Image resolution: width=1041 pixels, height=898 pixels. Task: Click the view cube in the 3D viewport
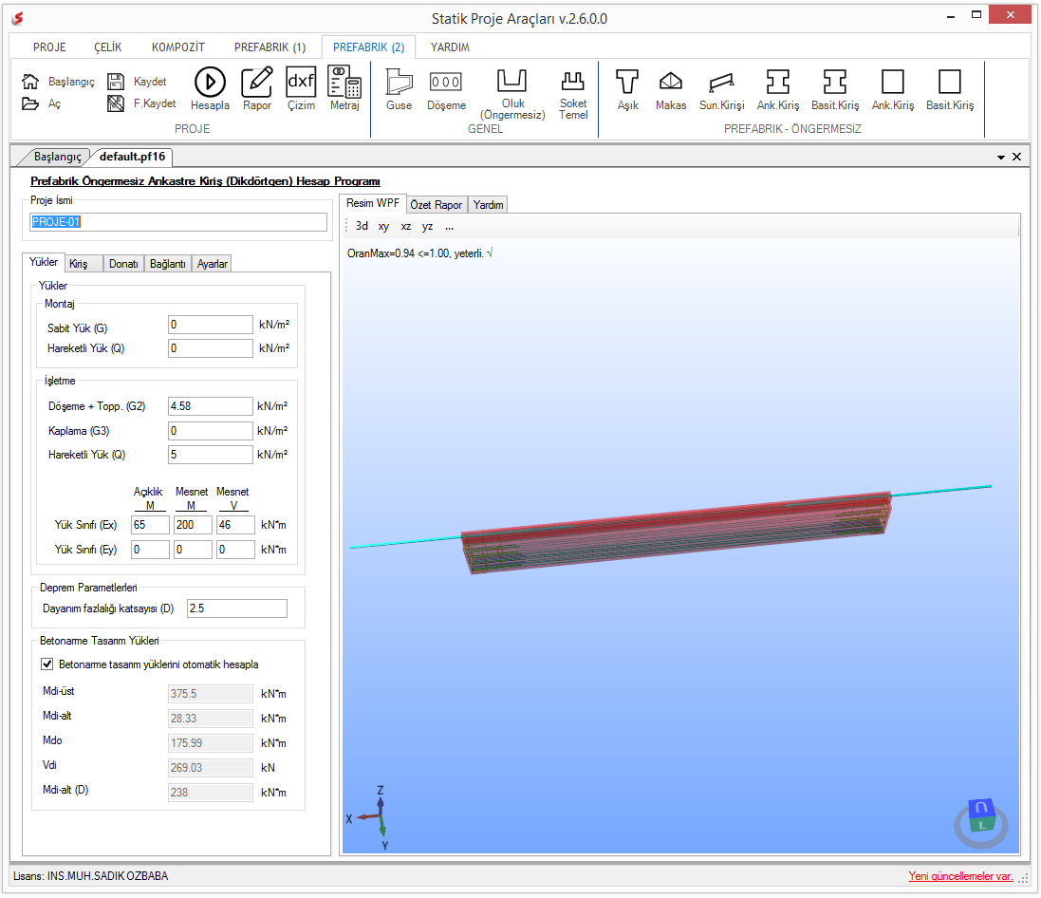pos(981,822)
